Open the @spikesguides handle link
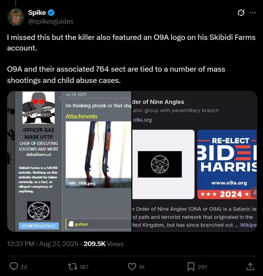This screenshot has height=276, width=263. pos(51,22)
